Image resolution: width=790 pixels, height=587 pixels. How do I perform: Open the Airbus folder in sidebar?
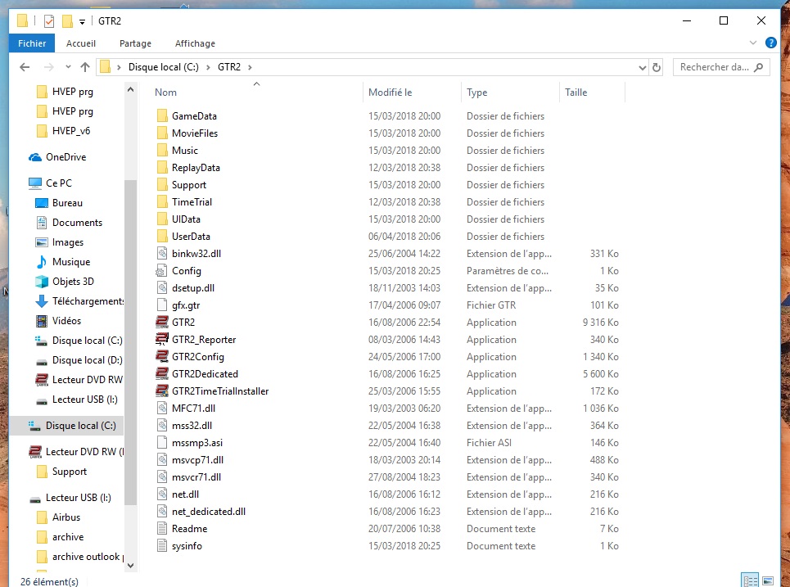pos(58,517)
